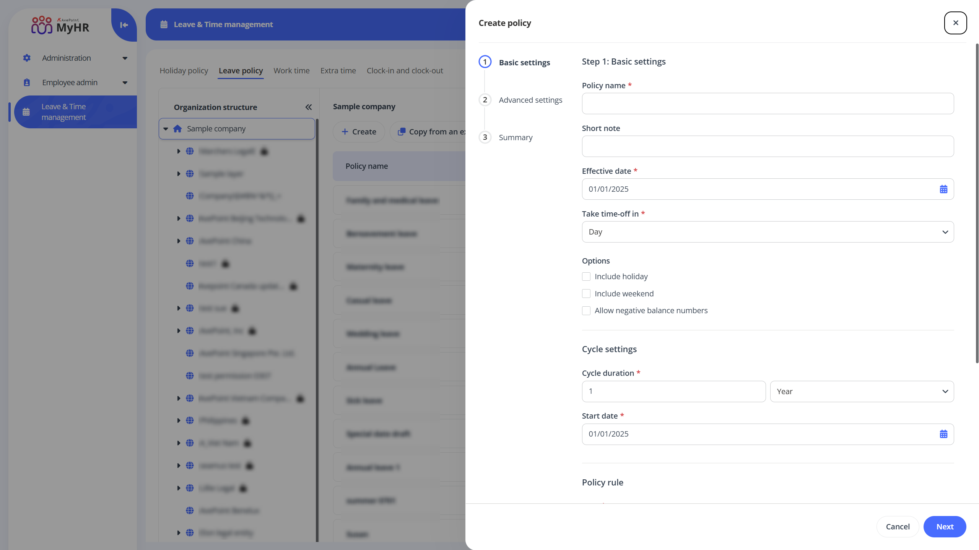Go to Advanced settings step
The image size is (979, 550).
click(x=530, y=100)
